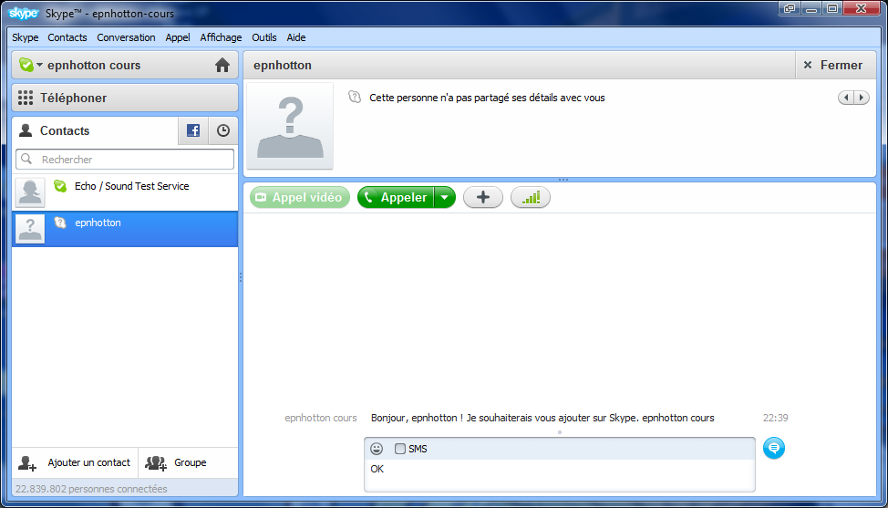Viewport: 888px width, 508px height.
Task: Click the epnhotton profile picture placeholder
Action: (290, 126)
